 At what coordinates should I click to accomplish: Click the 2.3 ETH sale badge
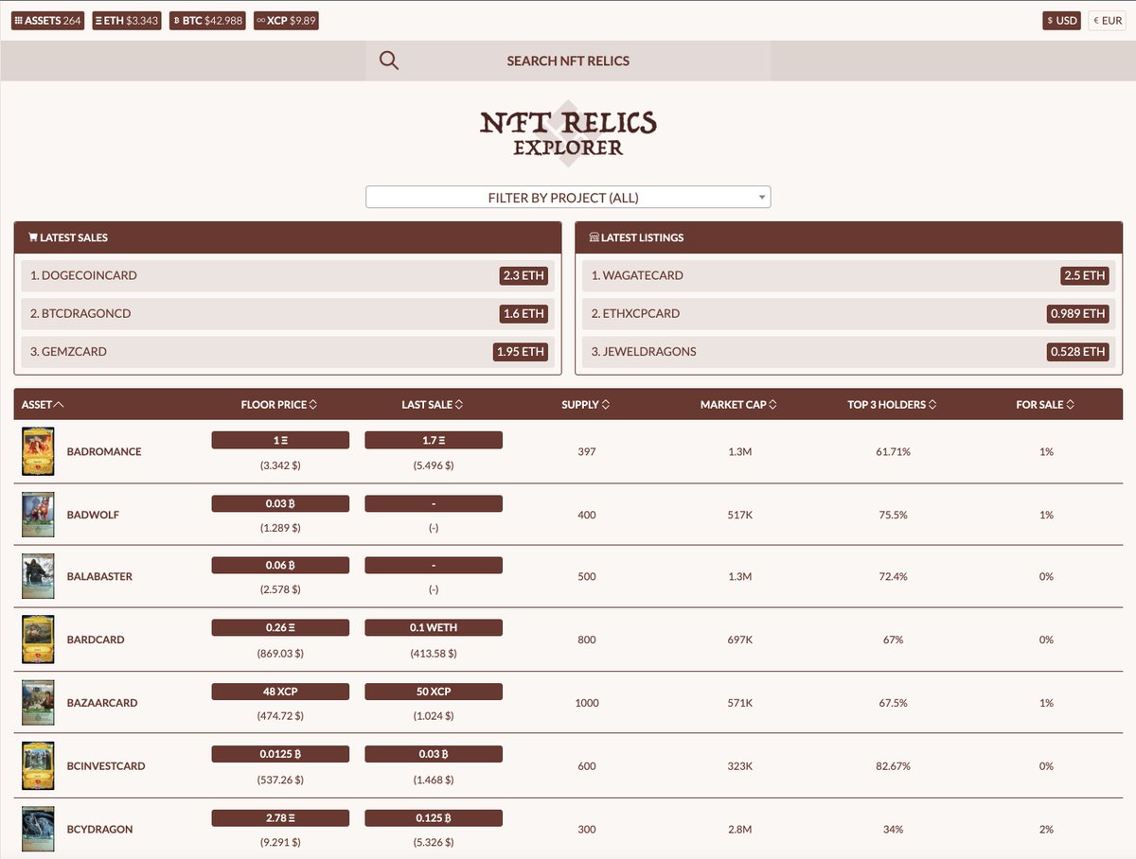[524, 275]
